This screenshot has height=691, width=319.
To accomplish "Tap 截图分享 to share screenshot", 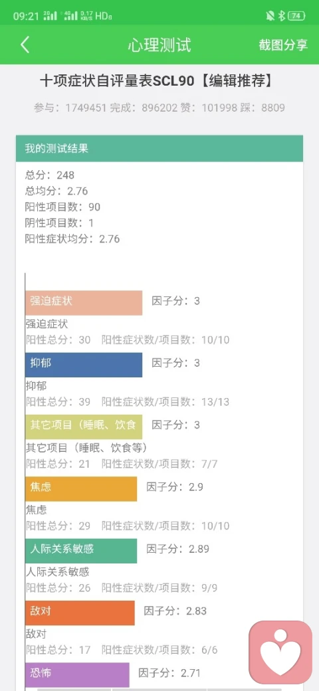I will click(x=283, y=45).
